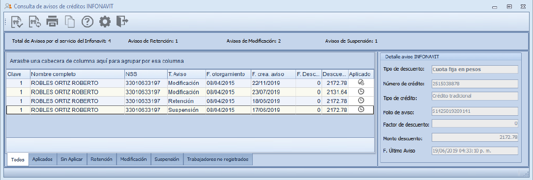The height and width of the screenshot is (180, 533).
Task: Click the discount value 2131.64
Action: pos(337,92)
